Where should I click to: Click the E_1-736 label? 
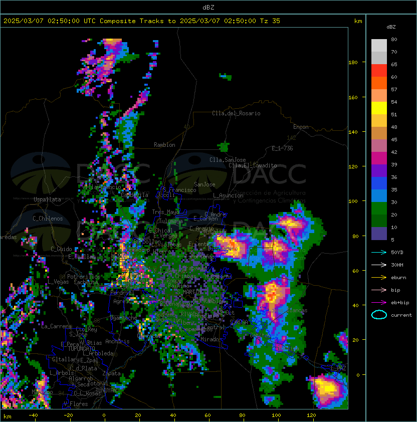tap(282, 148)
